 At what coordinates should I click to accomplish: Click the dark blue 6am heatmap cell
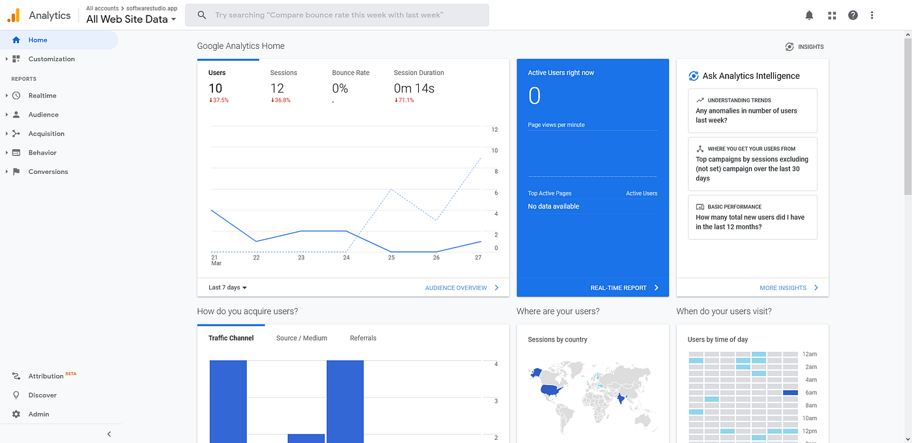[790, 392]
